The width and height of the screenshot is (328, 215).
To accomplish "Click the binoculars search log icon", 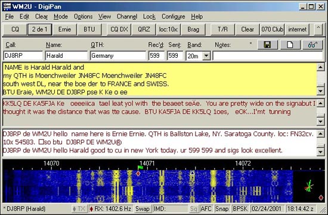I will (312, 45).
